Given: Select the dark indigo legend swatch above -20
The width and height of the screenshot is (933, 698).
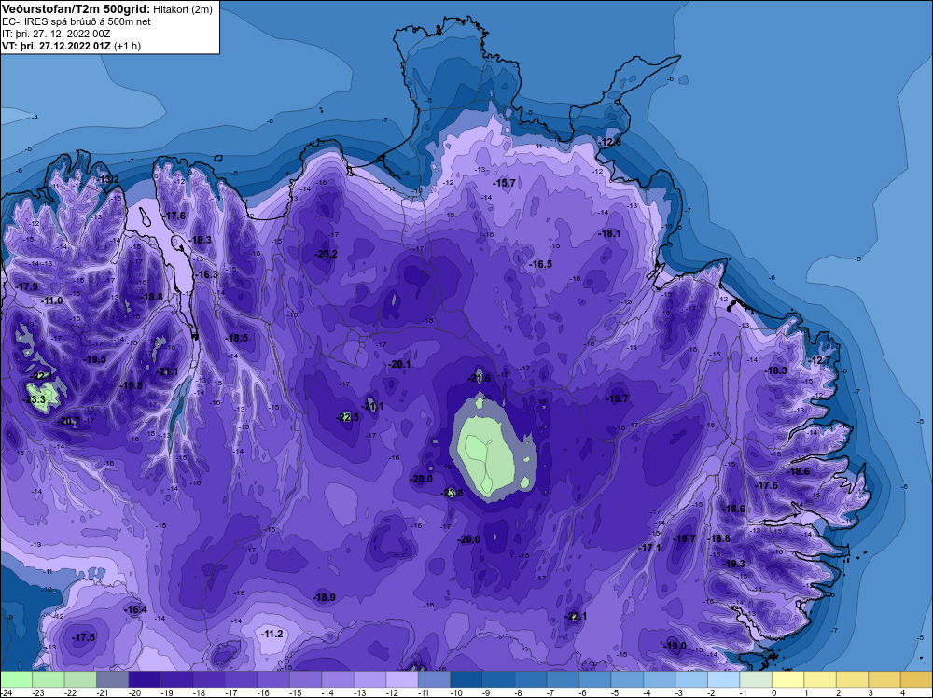Looking at the screenshot, I should (x=145, y=679).
